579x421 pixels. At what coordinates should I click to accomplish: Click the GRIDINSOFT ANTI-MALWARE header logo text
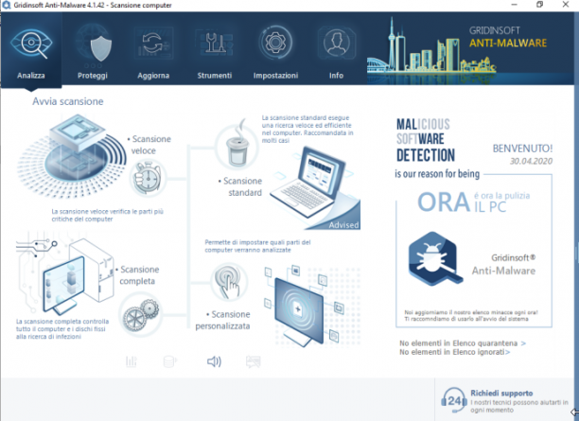(508, 37)
